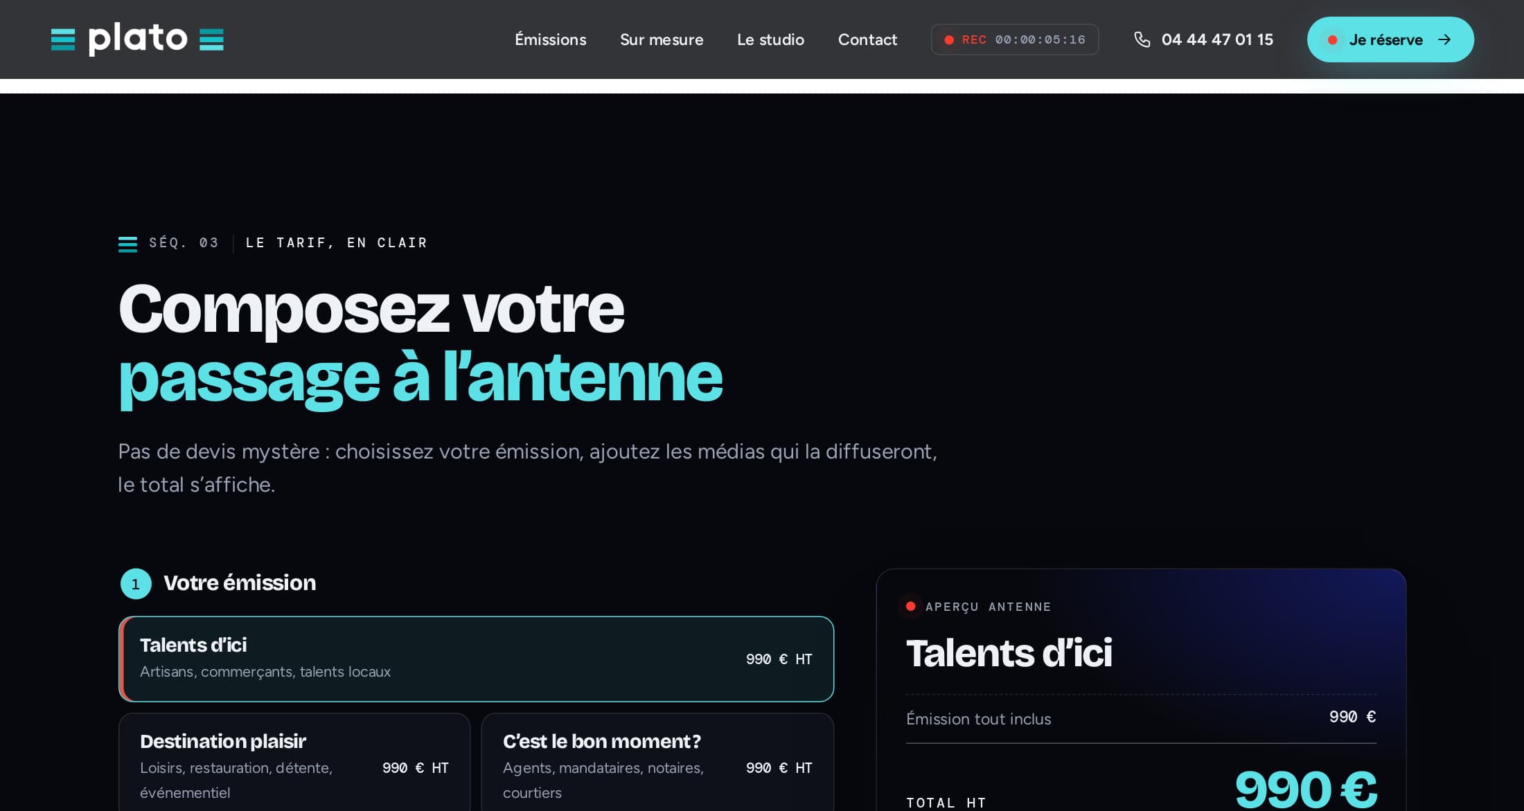The image size is (1524, 811).
Task: Call the number 04 44 47 01 15
Action: pos(1217,39)
